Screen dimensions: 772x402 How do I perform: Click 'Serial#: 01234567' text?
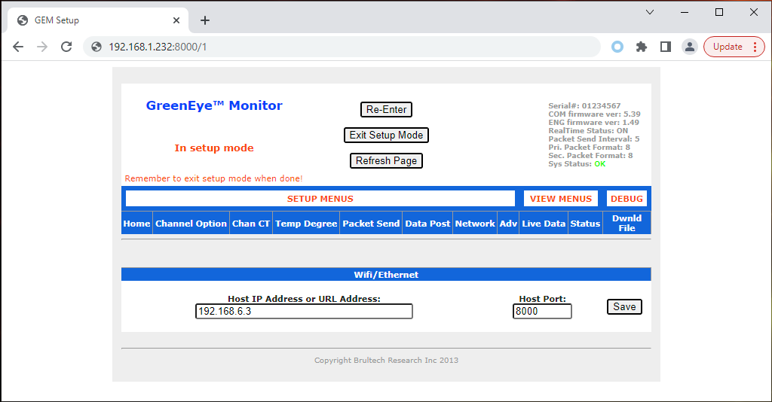click(584, 105)
